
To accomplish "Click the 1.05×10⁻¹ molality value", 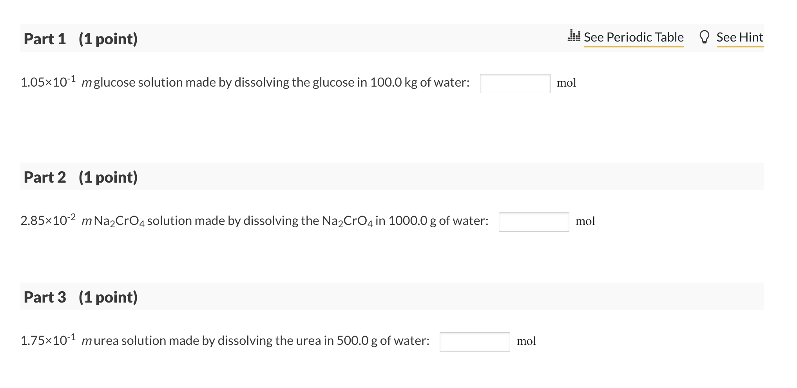I will [x=48, y=82].
